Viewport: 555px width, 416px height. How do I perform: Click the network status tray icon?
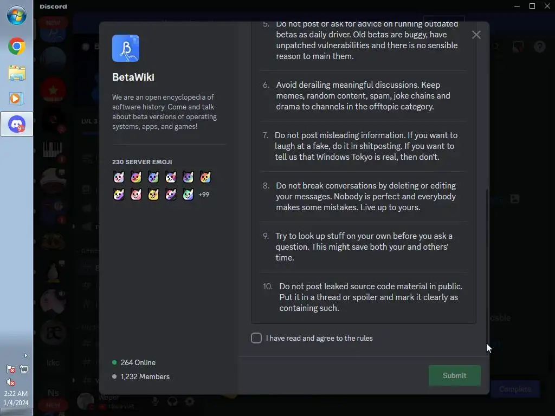[x=24, y=369]
